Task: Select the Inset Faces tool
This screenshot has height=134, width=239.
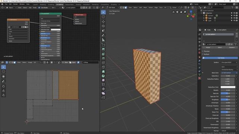Action: (103, 54)
